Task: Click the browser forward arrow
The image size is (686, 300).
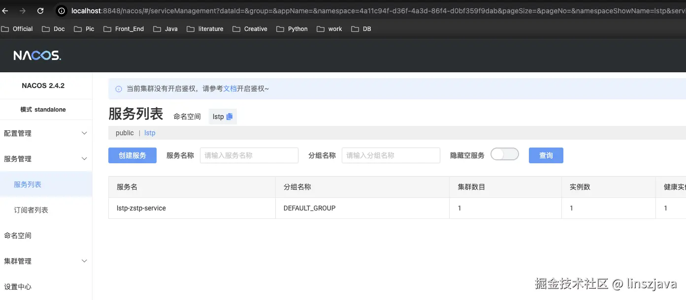Action: point(23,11)
